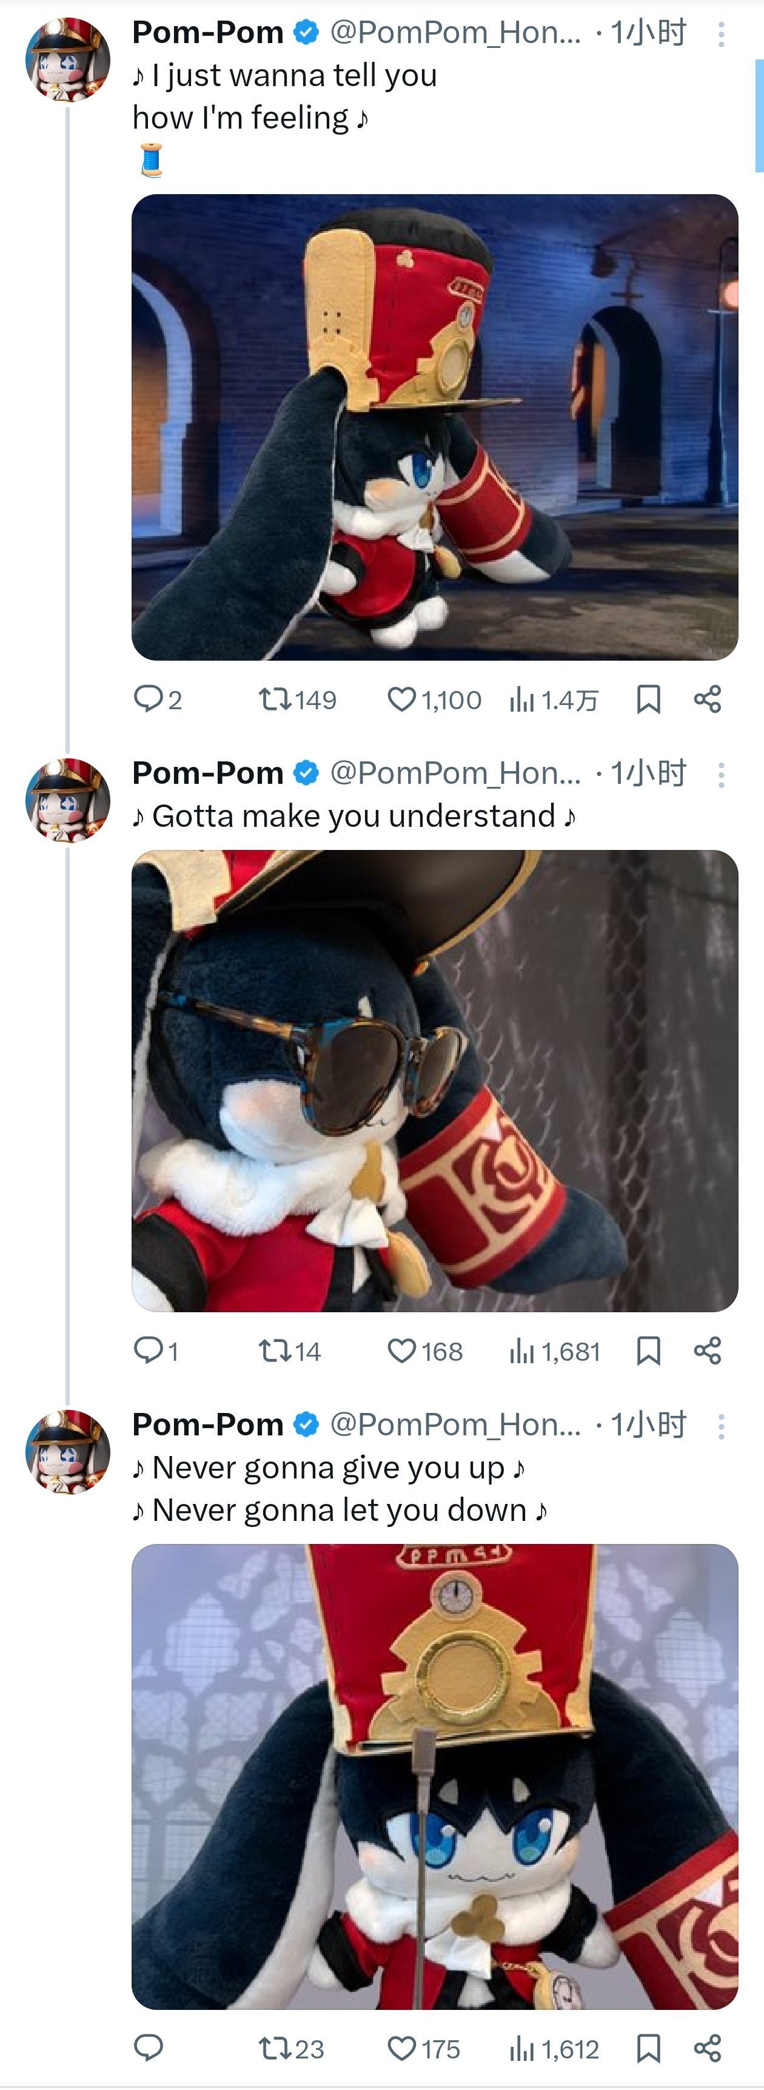Open more options on "Never gonna" tweet
Screen dimensions: 764x2090
pyautogui.click(x=721, y=1426)
